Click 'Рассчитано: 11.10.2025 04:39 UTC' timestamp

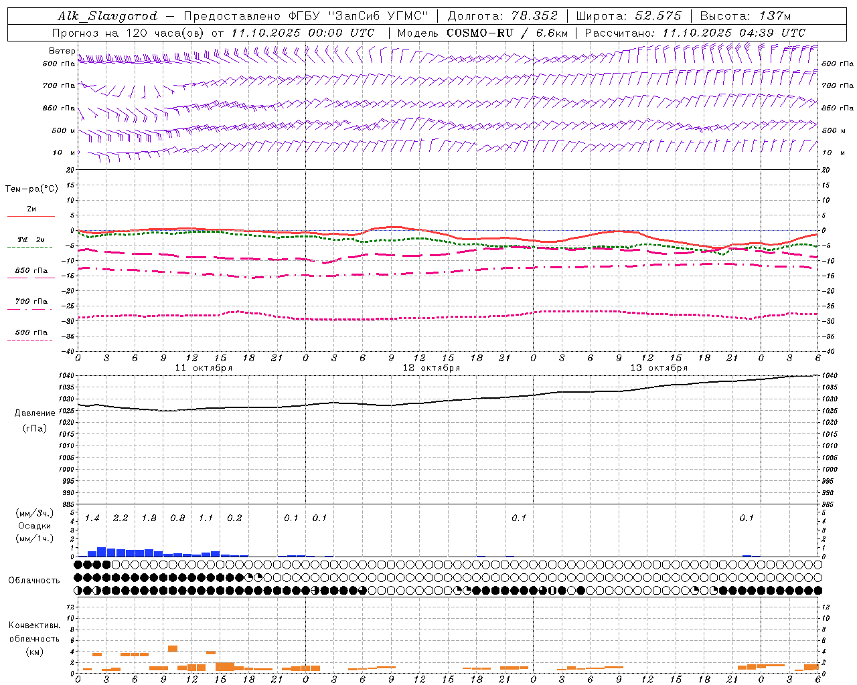[x=695, y=33]
